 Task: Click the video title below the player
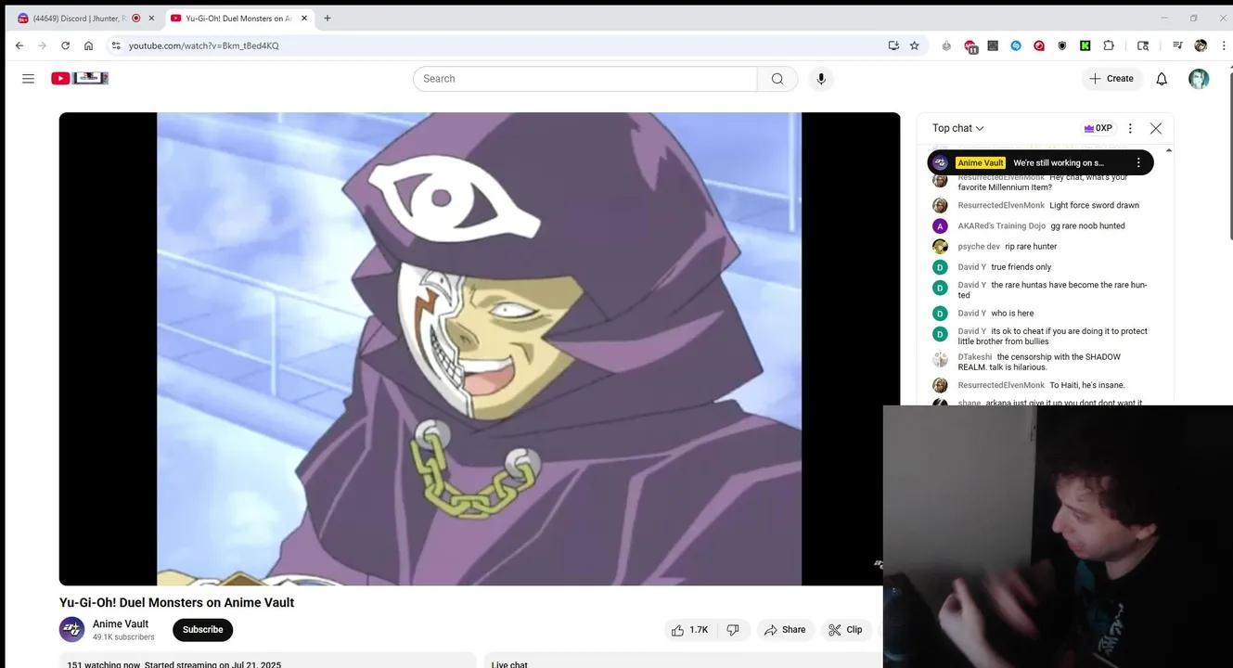click(x=176, y=602)
